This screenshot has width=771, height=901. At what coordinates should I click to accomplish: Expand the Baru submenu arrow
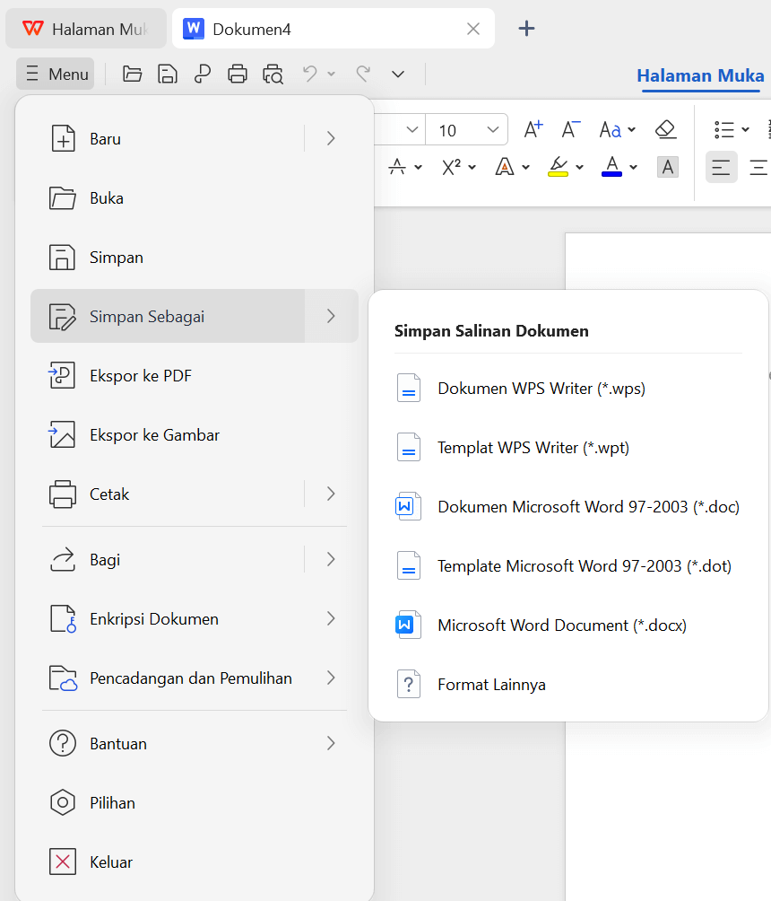(x=331, y=138)
